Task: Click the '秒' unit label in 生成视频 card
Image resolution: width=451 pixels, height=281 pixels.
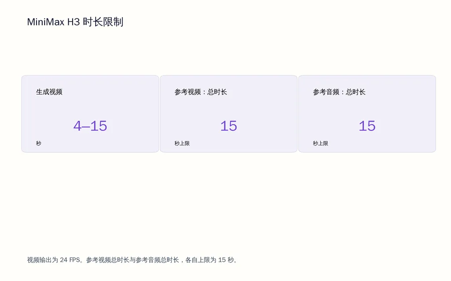Action: pos(39,143)
